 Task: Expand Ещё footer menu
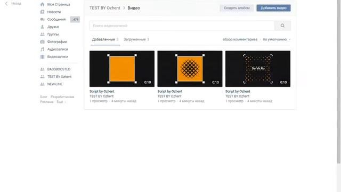pyautogui.click(x=61, y=102)
